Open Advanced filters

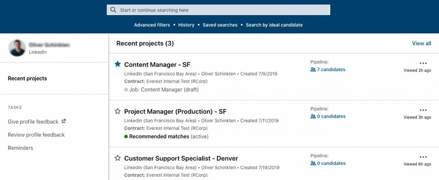(x=152, y=25)
